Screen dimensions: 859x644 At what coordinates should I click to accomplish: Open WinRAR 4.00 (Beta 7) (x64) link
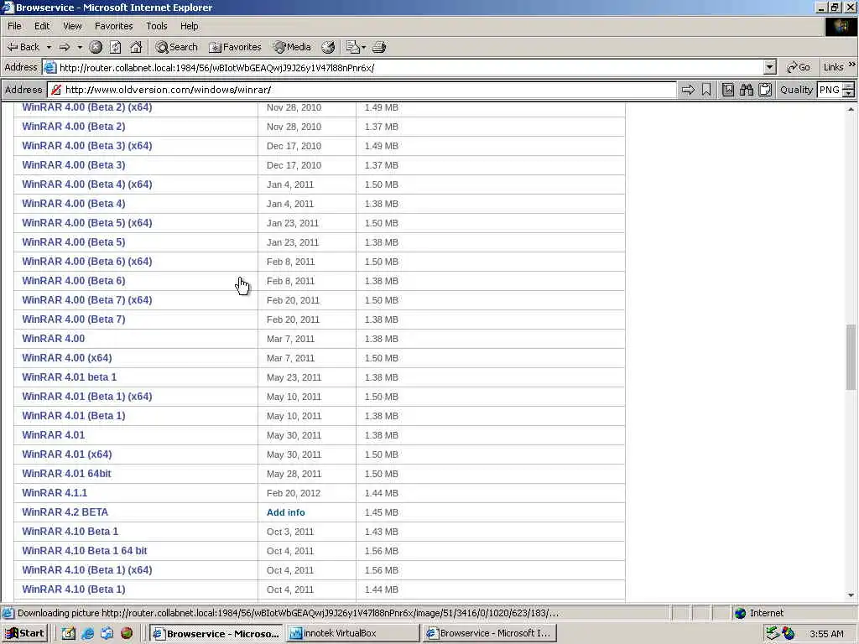pos(87,300)
